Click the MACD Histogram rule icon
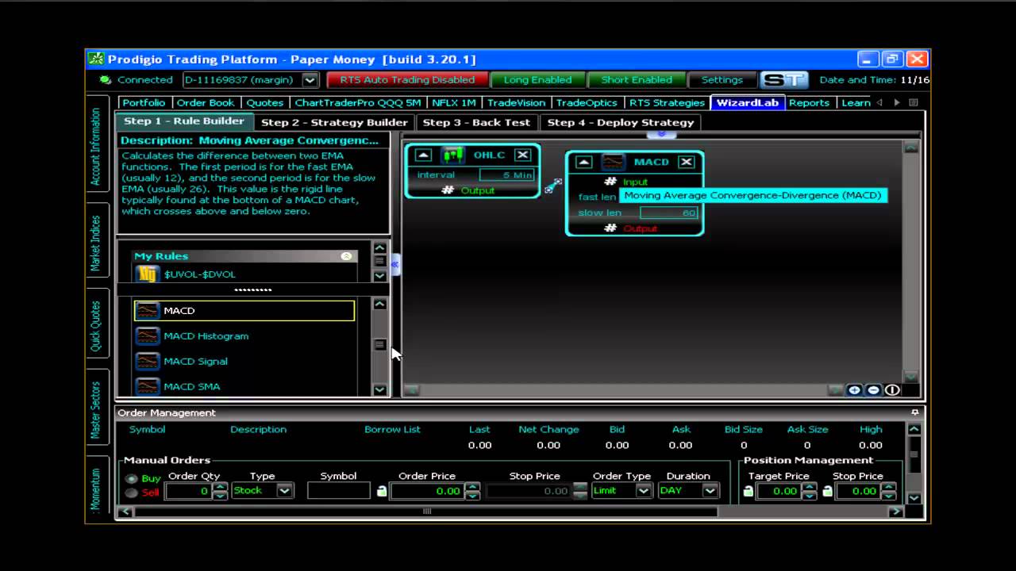 147,336
